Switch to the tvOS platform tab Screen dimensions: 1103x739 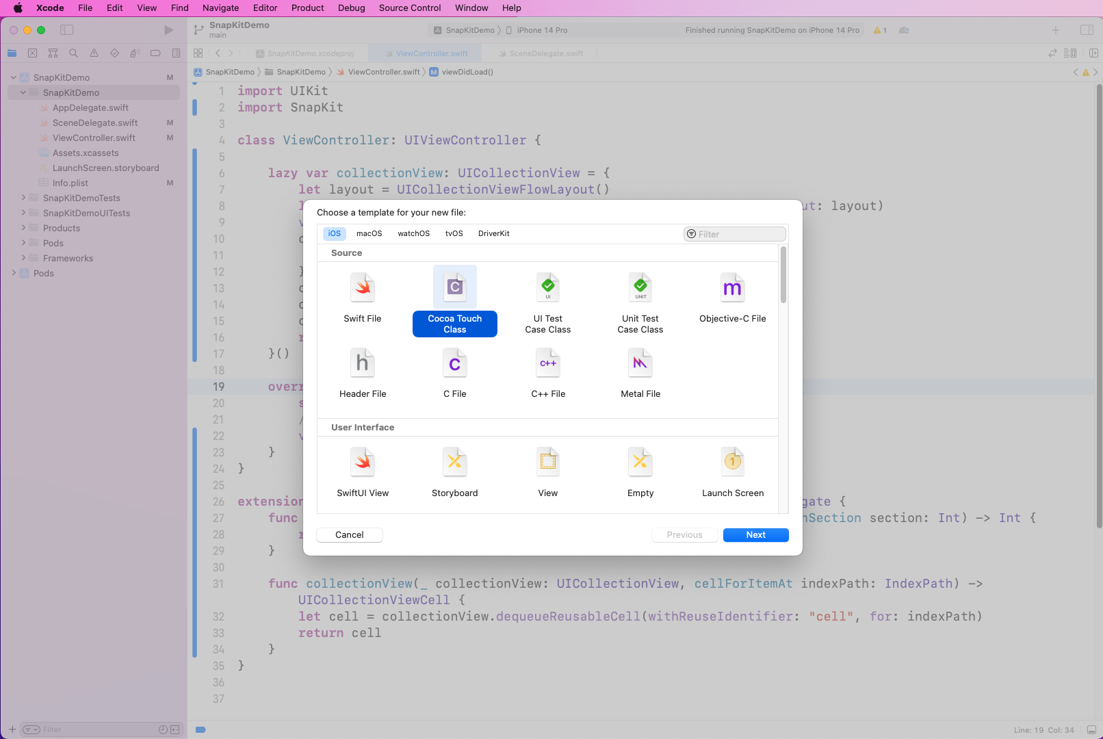coord(454,233)
